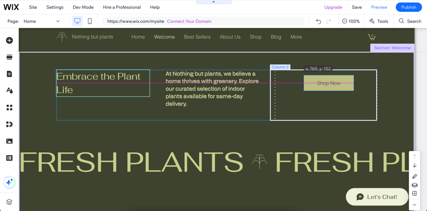Open the Layers icon at sidebar bottom

point(10,202)
